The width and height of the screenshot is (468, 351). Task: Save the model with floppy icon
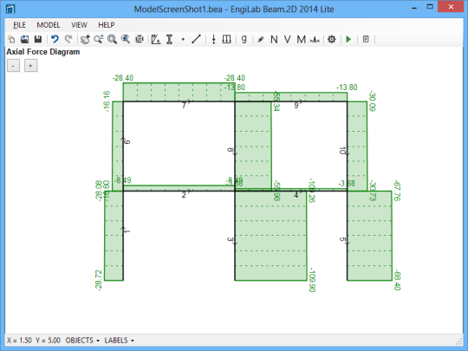(38, 39)
